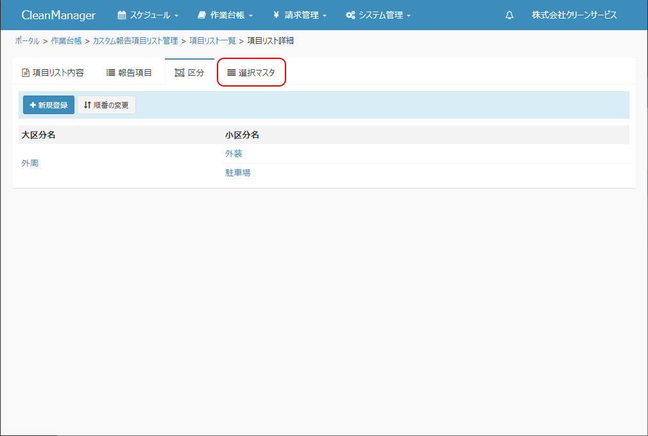Click the 作業台帳 breadcrumb link
This screenshot has width=648, height=436.
tap(66, 41)
